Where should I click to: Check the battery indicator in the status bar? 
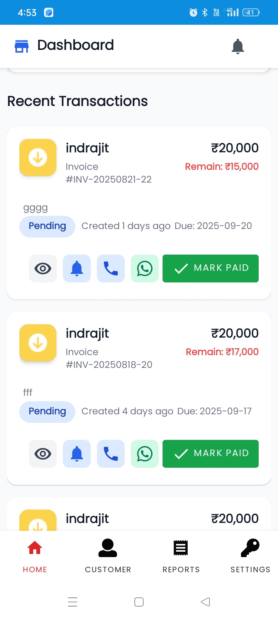(250, 12)
